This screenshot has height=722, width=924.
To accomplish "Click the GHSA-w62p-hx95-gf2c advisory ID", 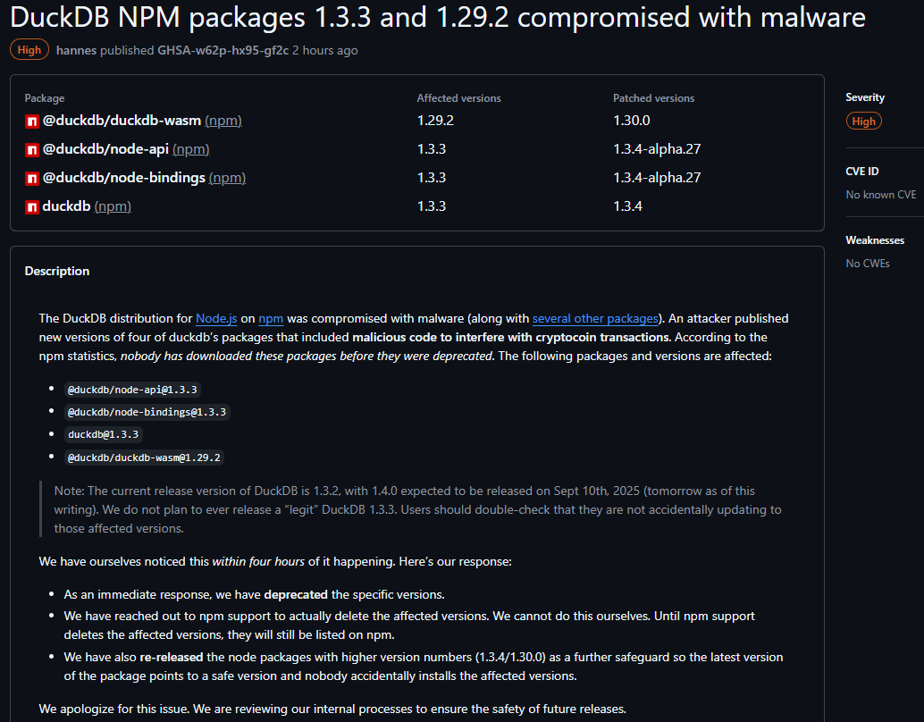I will [x=223, y=50].
